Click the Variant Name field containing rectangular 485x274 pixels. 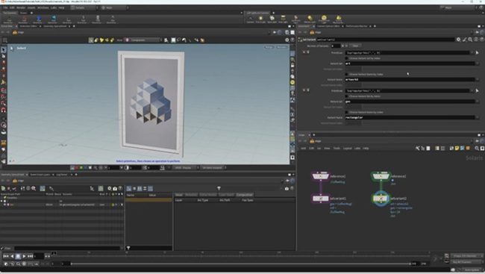pyautogui.click(x=410, y=118)
